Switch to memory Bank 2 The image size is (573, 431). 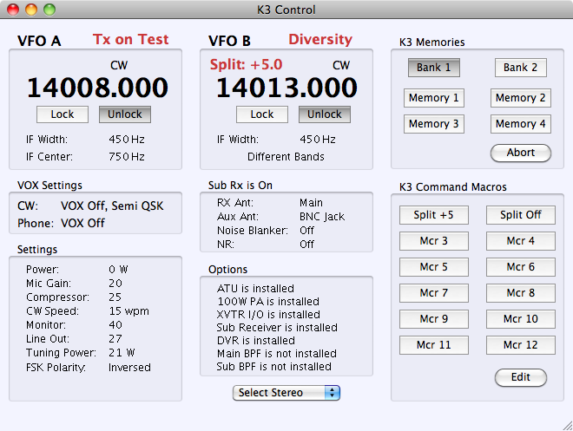point(521,68)
